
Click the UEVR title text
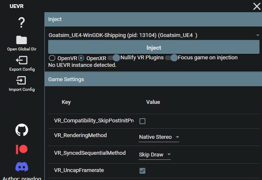click(16, 6)
